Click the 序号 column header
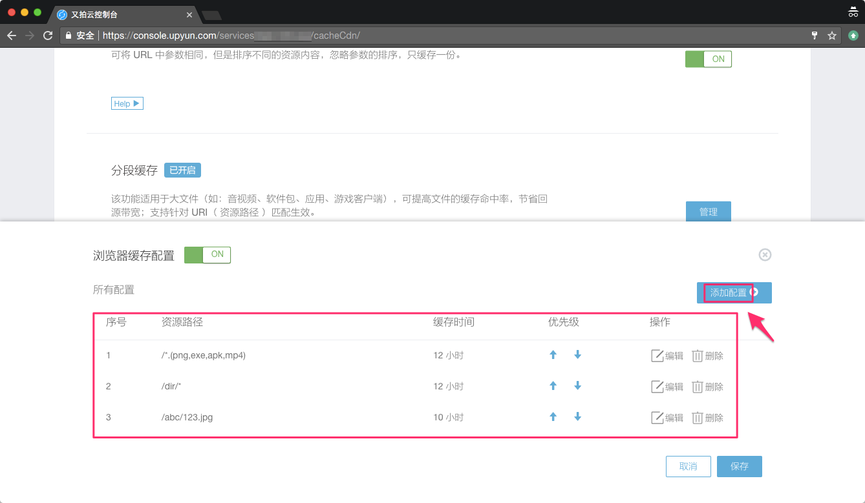This screenshot has height=503, width=865. (116, 322)
